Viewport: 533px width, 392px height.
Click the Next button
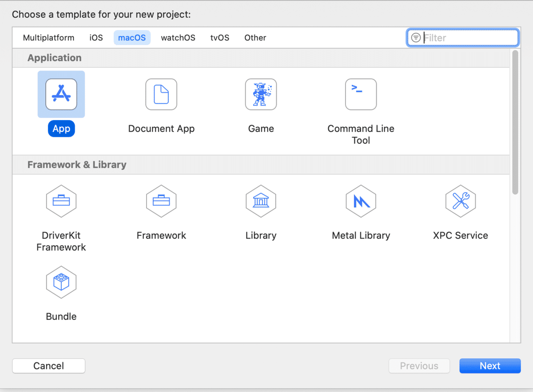click(x=490, y=366)
